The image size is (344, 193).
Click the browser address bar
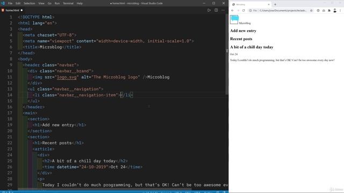(281, 11)
